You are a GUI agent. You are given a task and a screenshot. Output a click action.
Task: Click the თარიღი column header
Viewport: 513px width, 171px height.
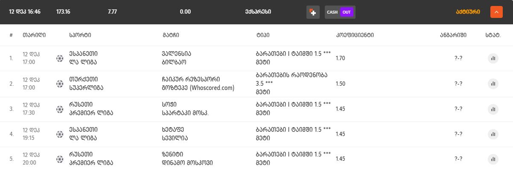pos(34,35)
